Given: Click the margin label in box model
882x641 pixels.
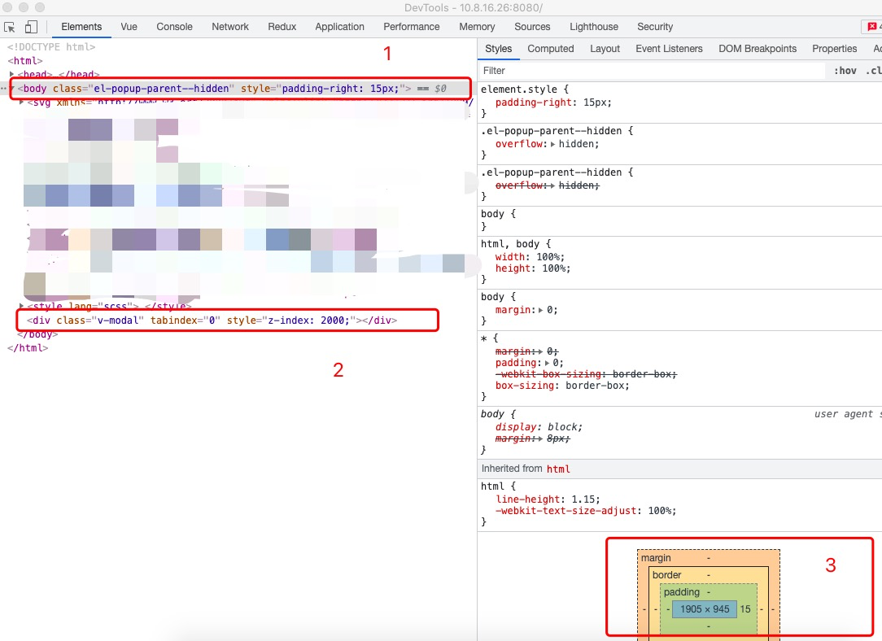Looking at the screenshot, I should click(x=656, y=558).
